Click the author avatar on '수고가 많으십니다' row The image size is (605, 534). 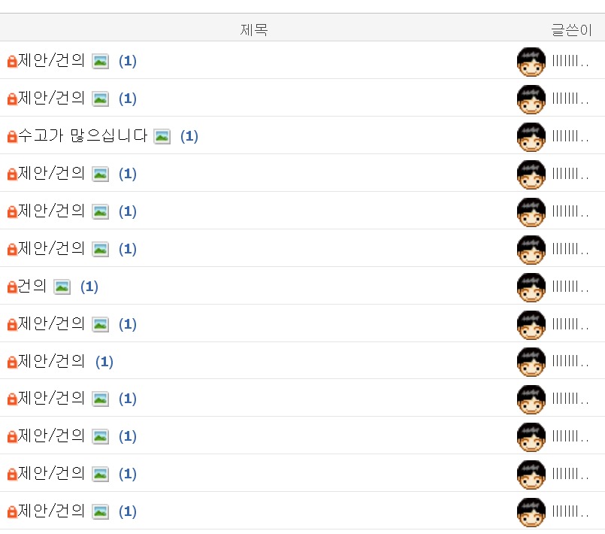pos(531,137)
